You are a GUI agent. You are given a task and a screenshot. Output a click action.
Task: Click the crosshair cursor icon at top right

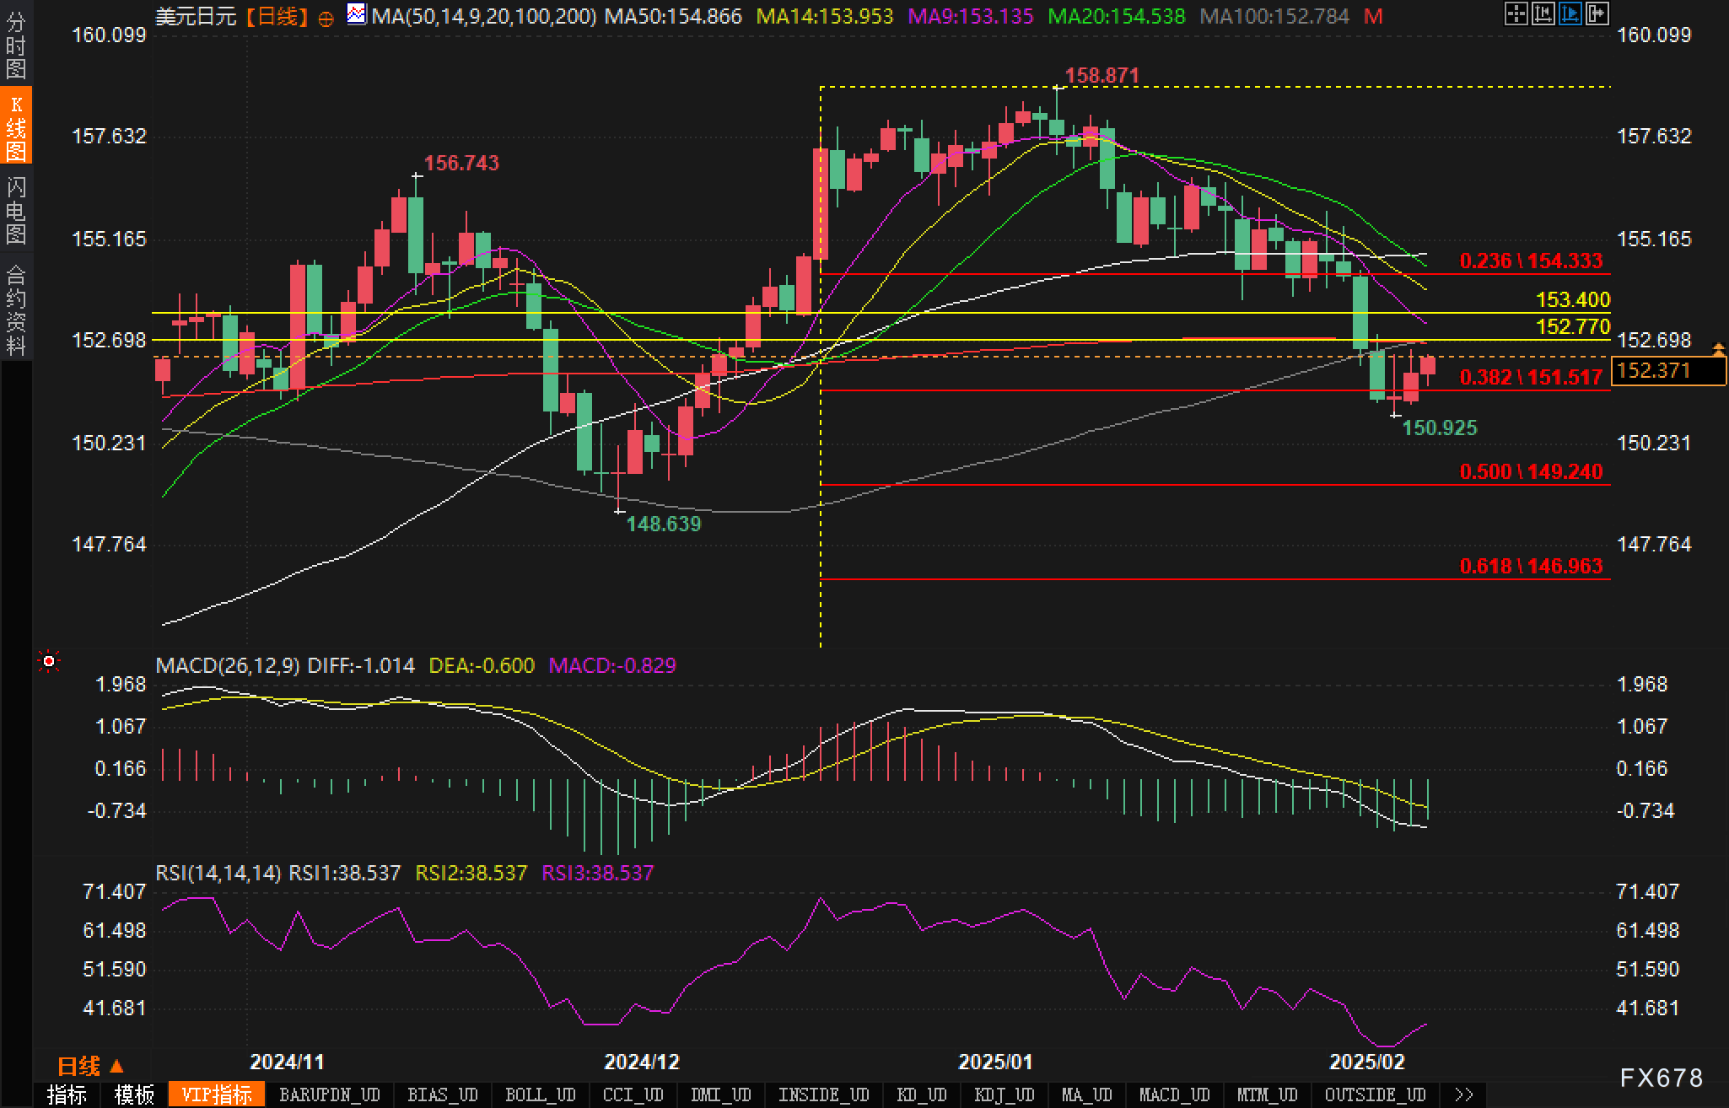pyautogui.click(x=1516, y=13)
